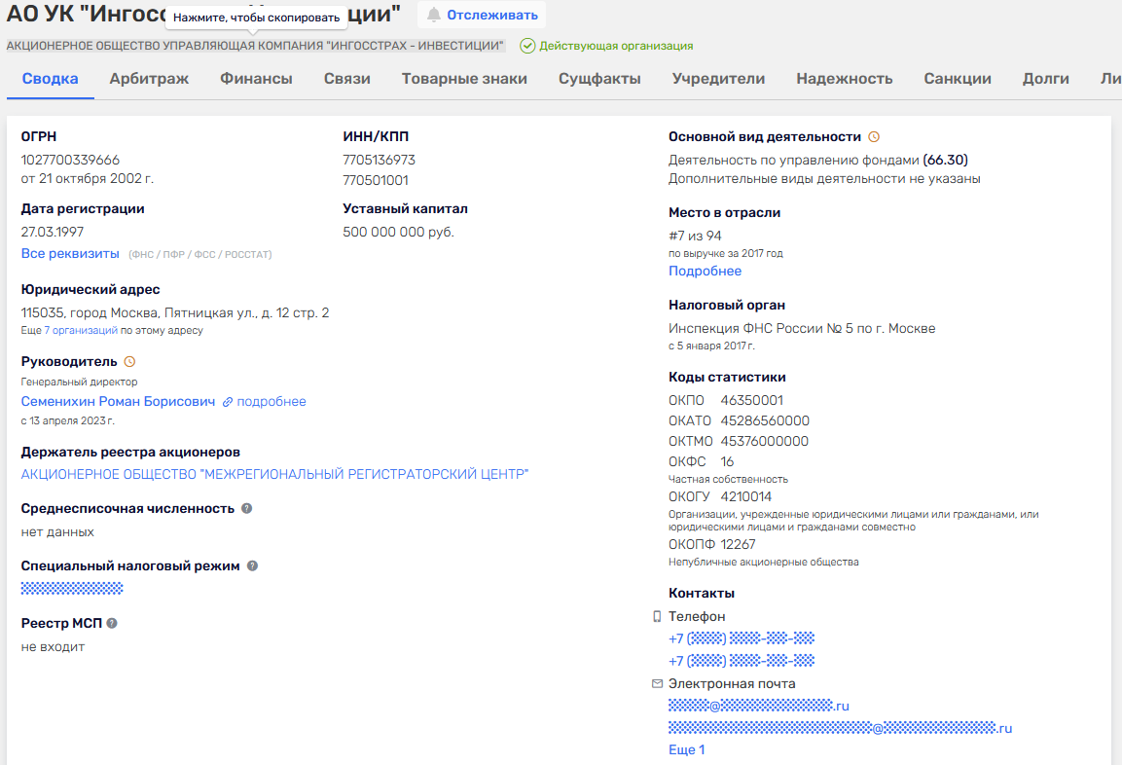This screenshot has width=1122, height=765.
Task: Click the ИНН value 7705136973
Action: point(379,160)
